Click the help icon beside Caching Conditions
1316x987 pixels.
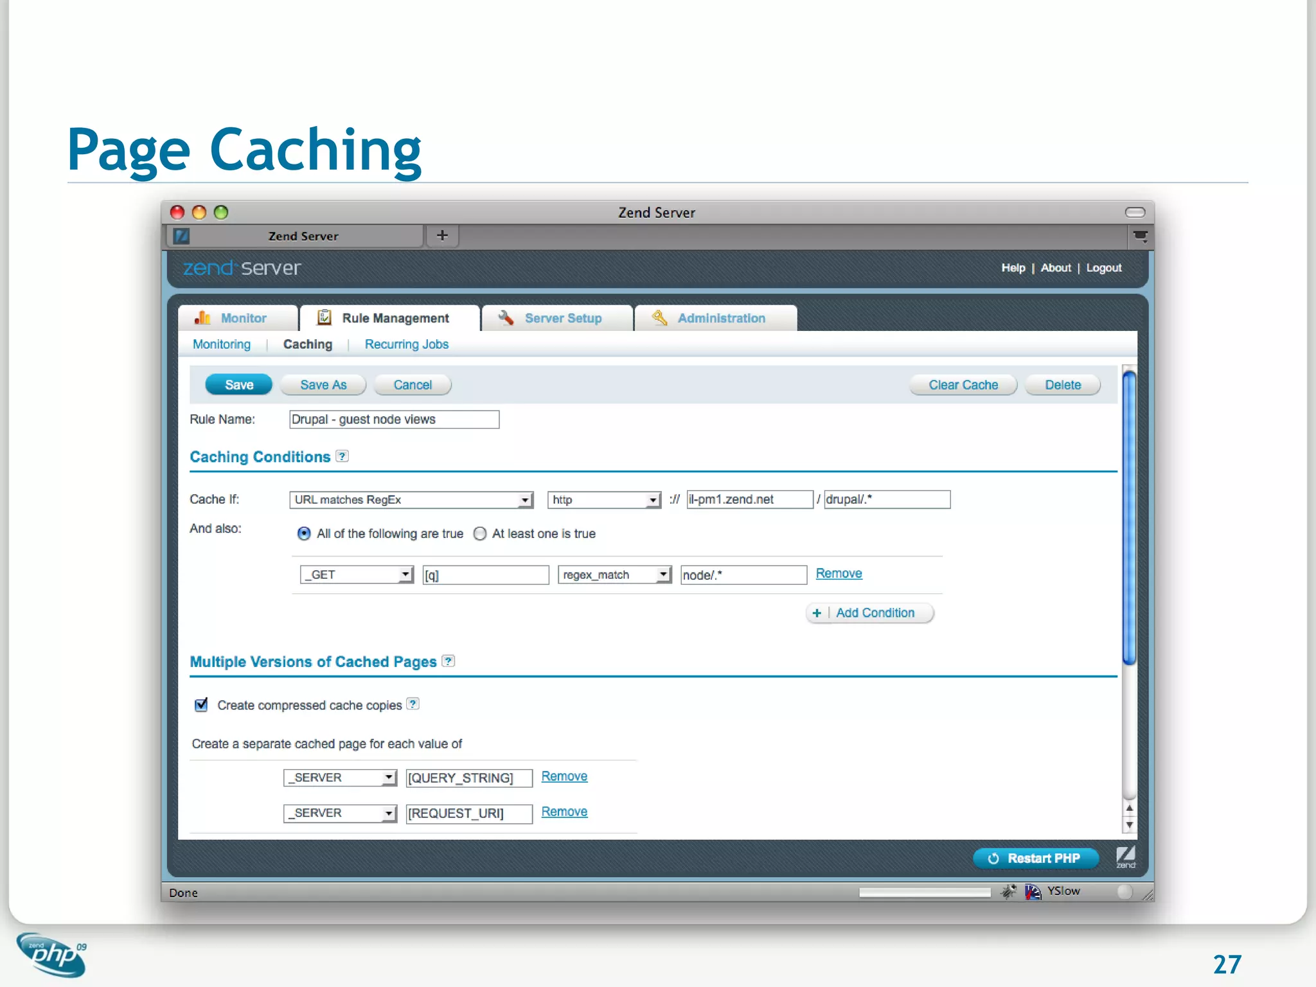[x=342, y=456]
